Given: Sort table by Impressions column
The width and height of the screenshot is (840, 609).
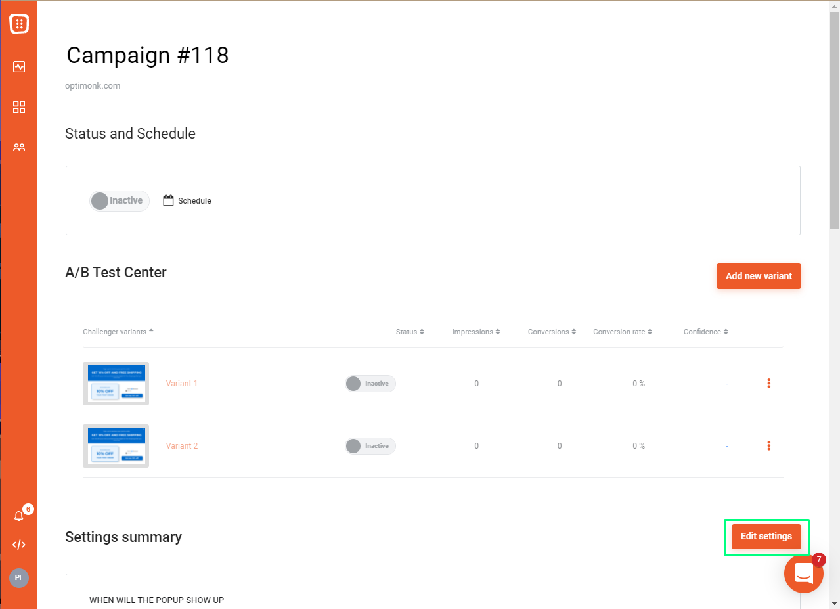Looking at the screenshot, I should pos(476,332).
